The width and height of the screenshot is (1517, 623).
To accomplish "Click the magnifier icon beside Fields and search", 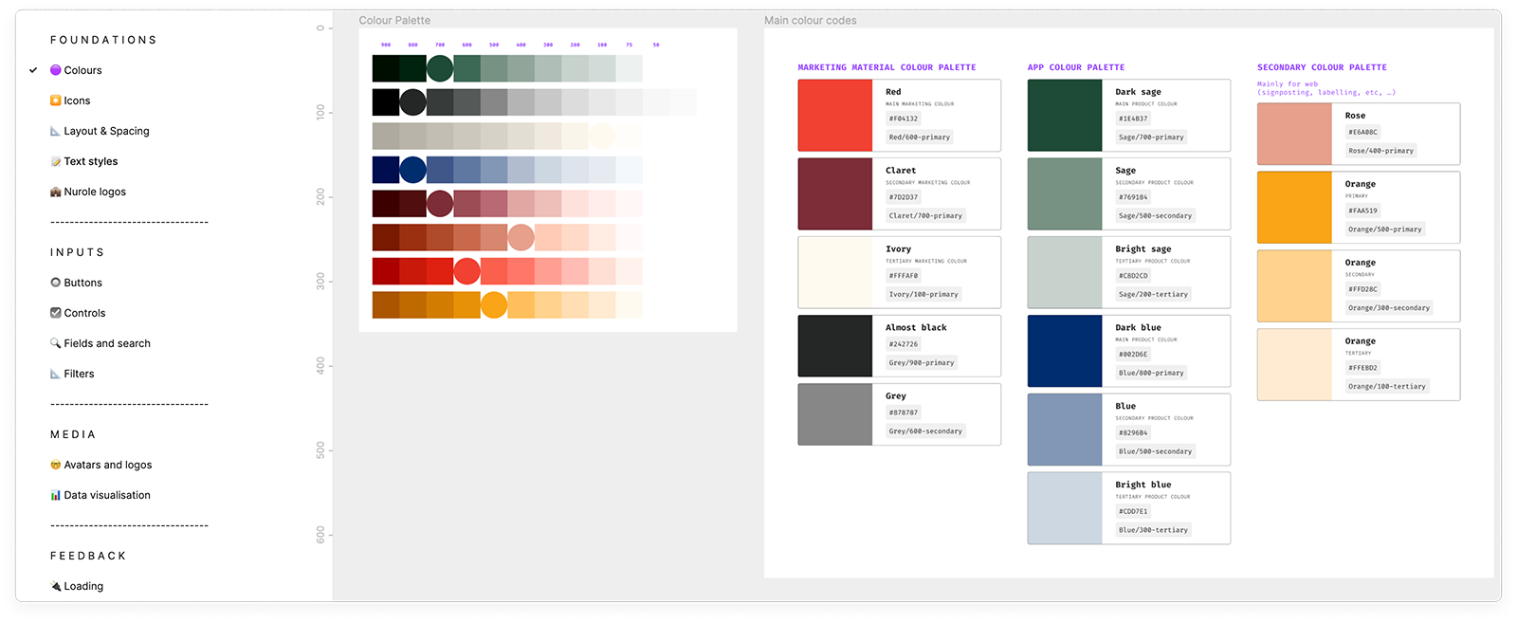I will pyautogui.click(x=55, y=343).
